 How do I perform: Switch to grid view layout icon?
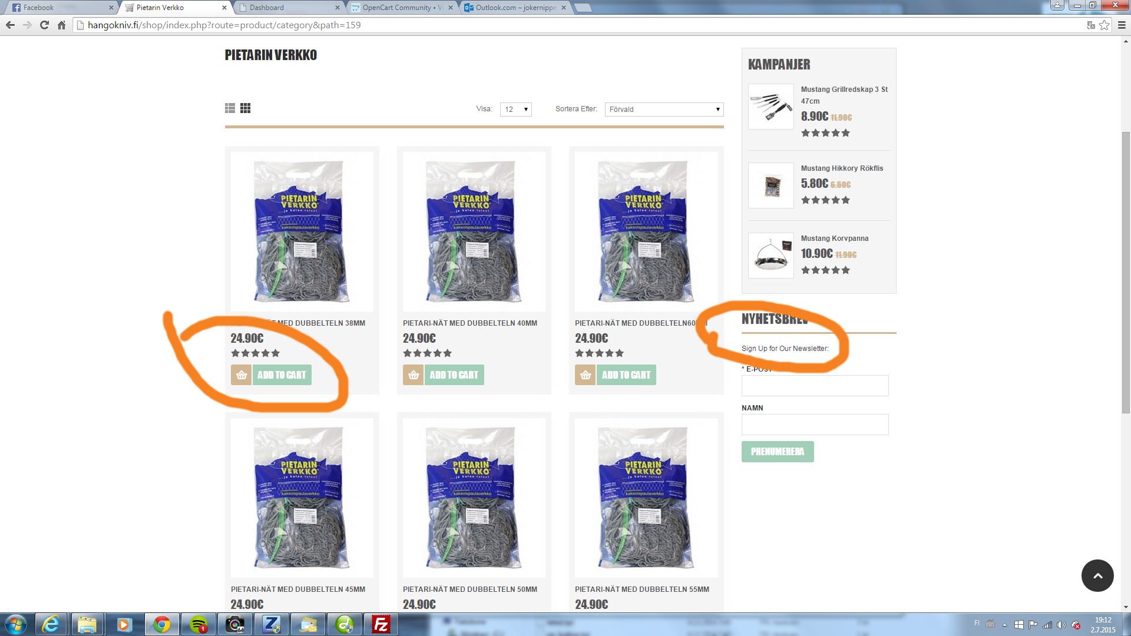pos(246,108)
